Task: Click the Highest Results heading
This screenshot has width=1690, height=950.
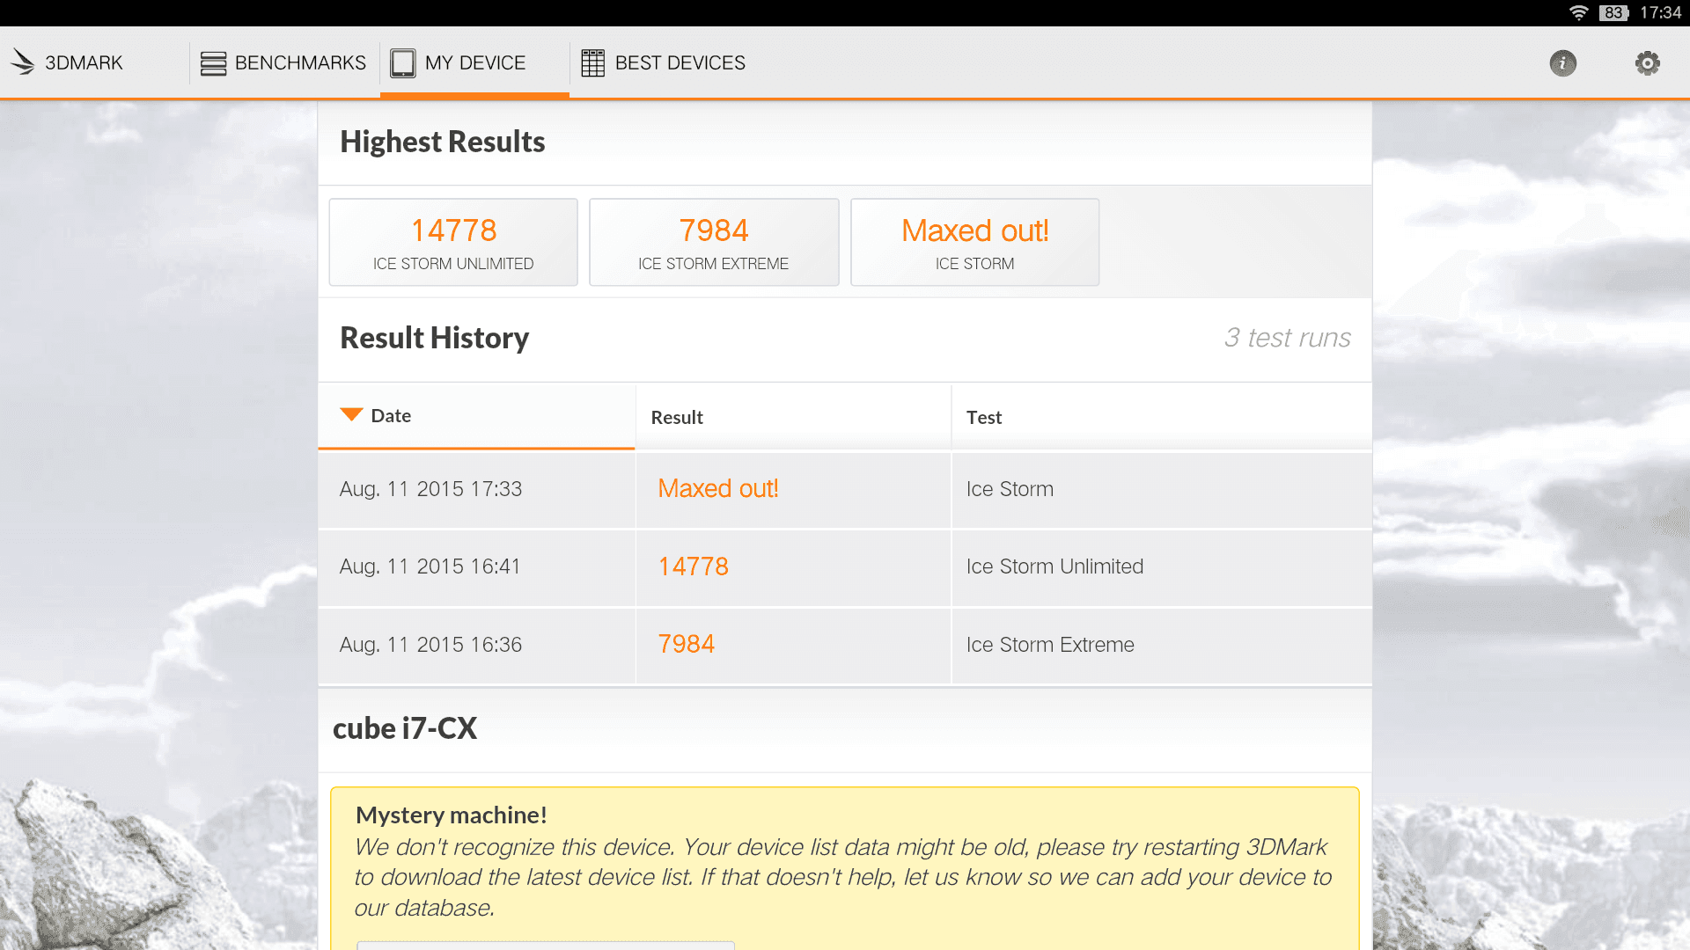Action: pyautogui.click(x=443, y=142)
